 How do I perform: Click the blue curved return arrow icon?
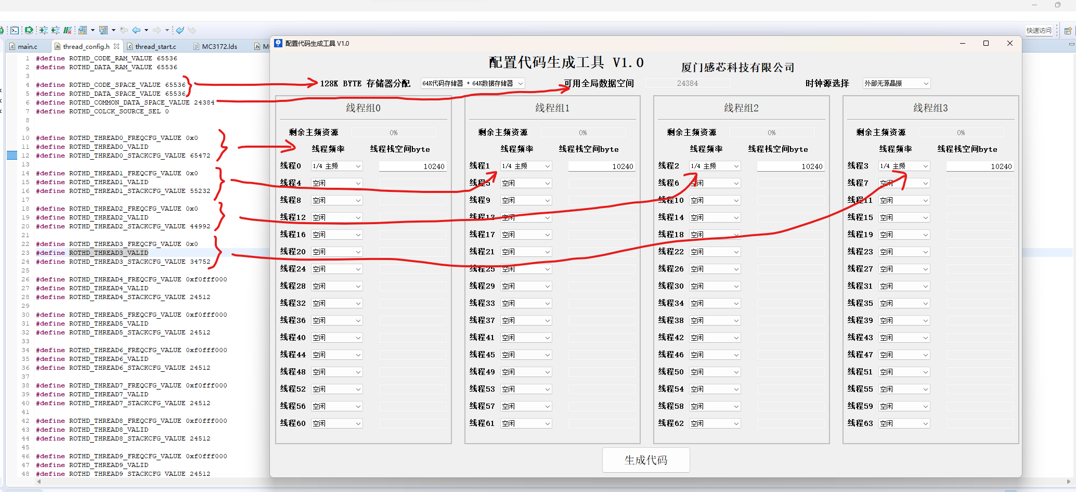pos(180,30)
